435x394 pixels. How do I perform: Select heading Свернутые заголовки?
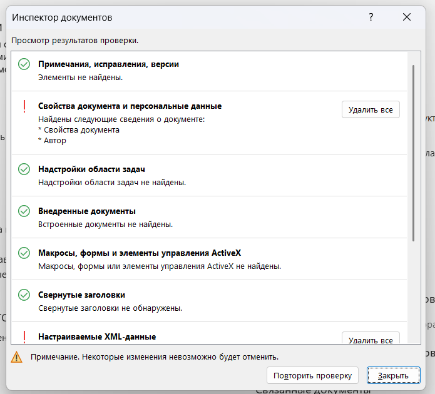click(81, 295)
